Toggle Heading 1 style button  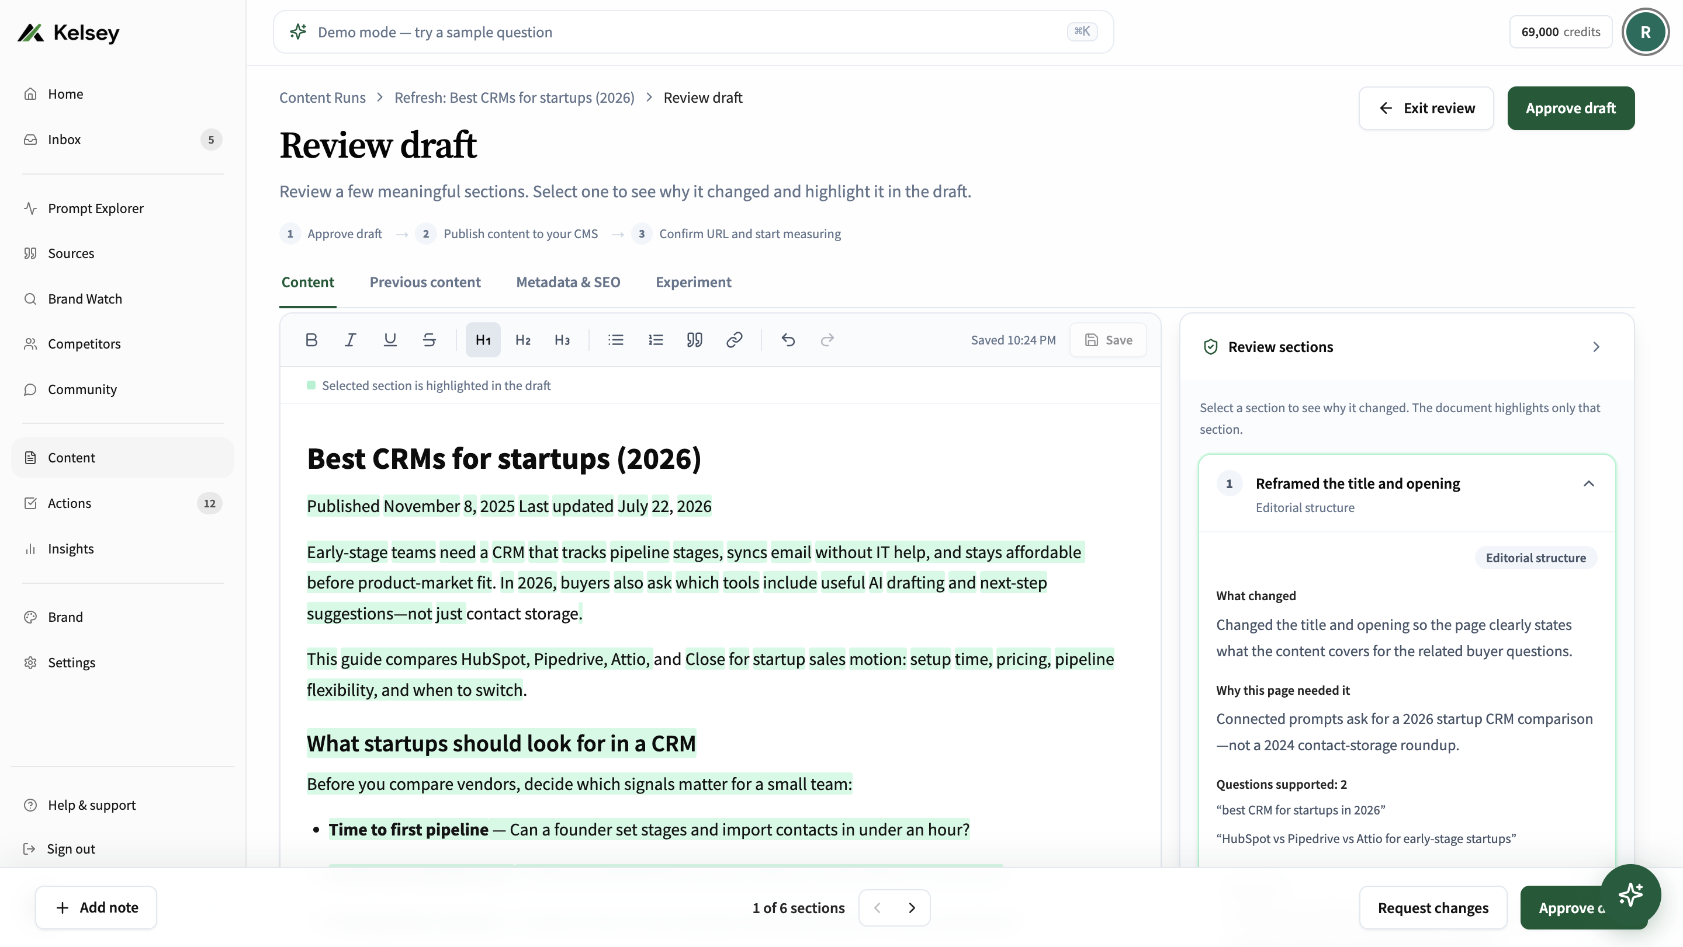coord(483,339)
